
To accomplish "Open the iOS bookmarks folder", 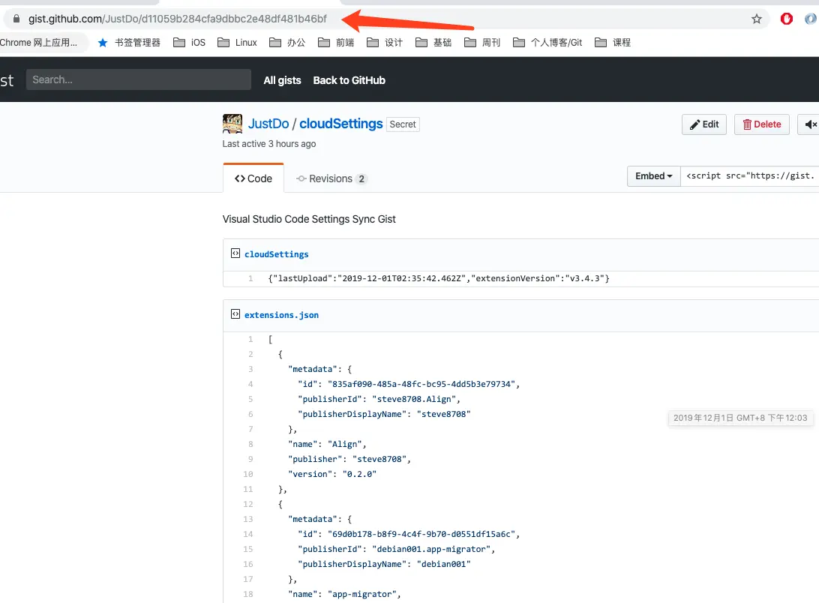I will pos(189,43).
